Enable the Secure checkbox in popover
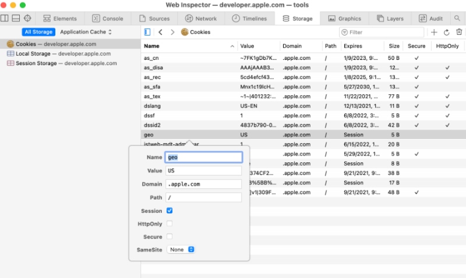The height and width of the screenshot is (278, 466). pyautogui.click(x=170, y=237)
